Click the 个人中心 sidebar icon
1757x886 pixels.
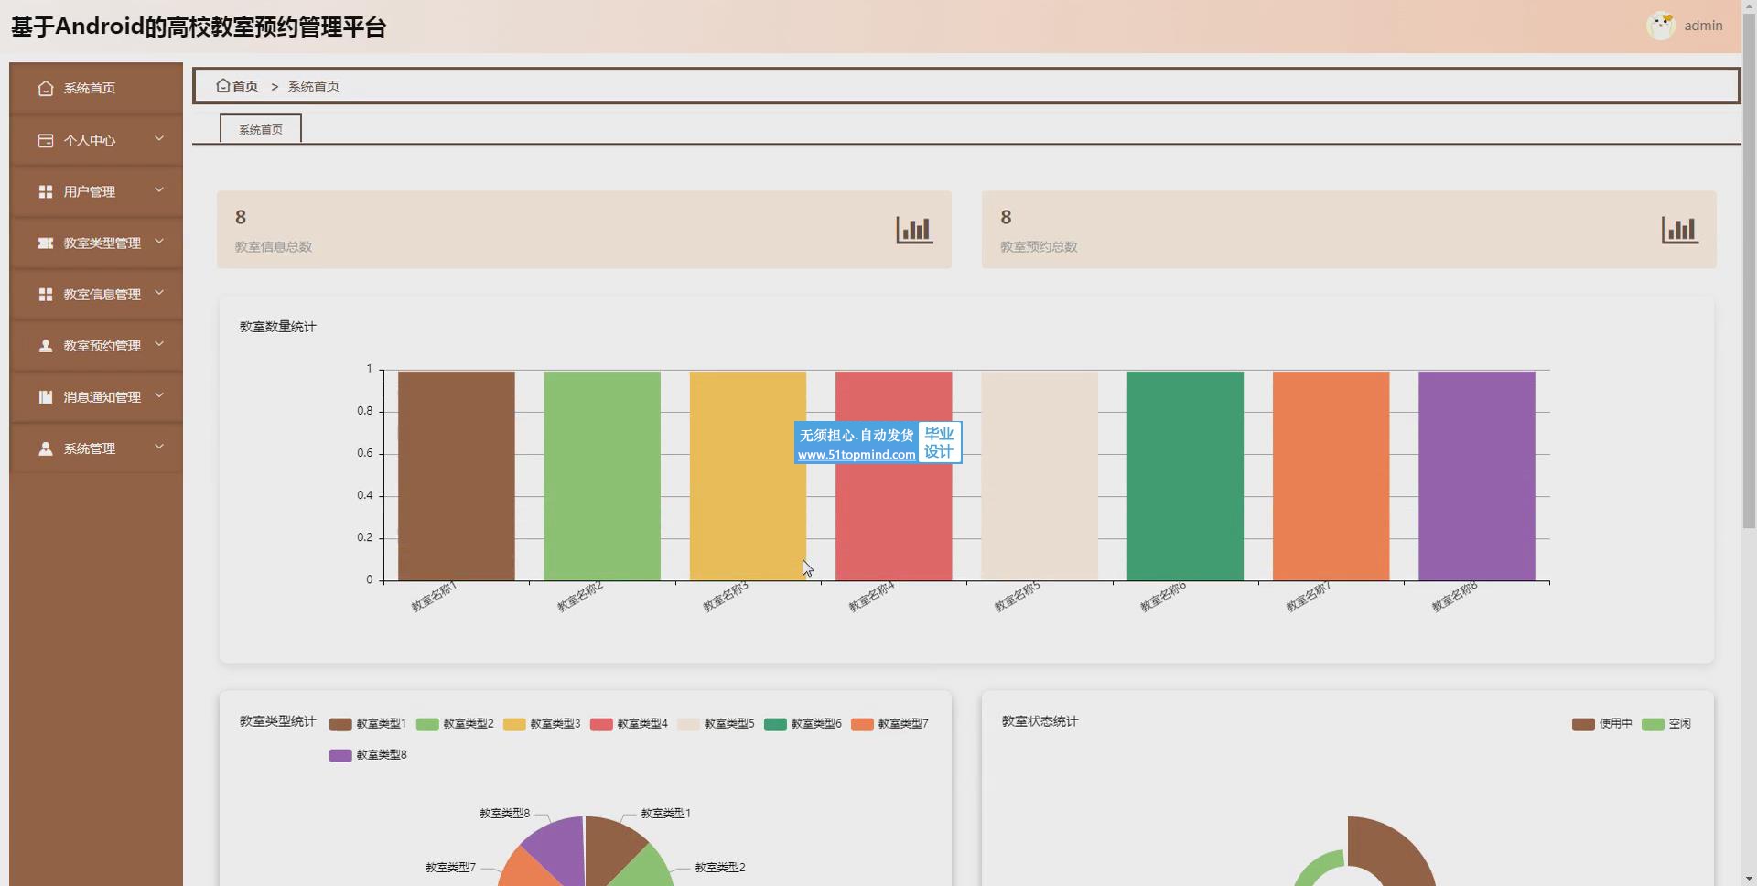[46, 140]
